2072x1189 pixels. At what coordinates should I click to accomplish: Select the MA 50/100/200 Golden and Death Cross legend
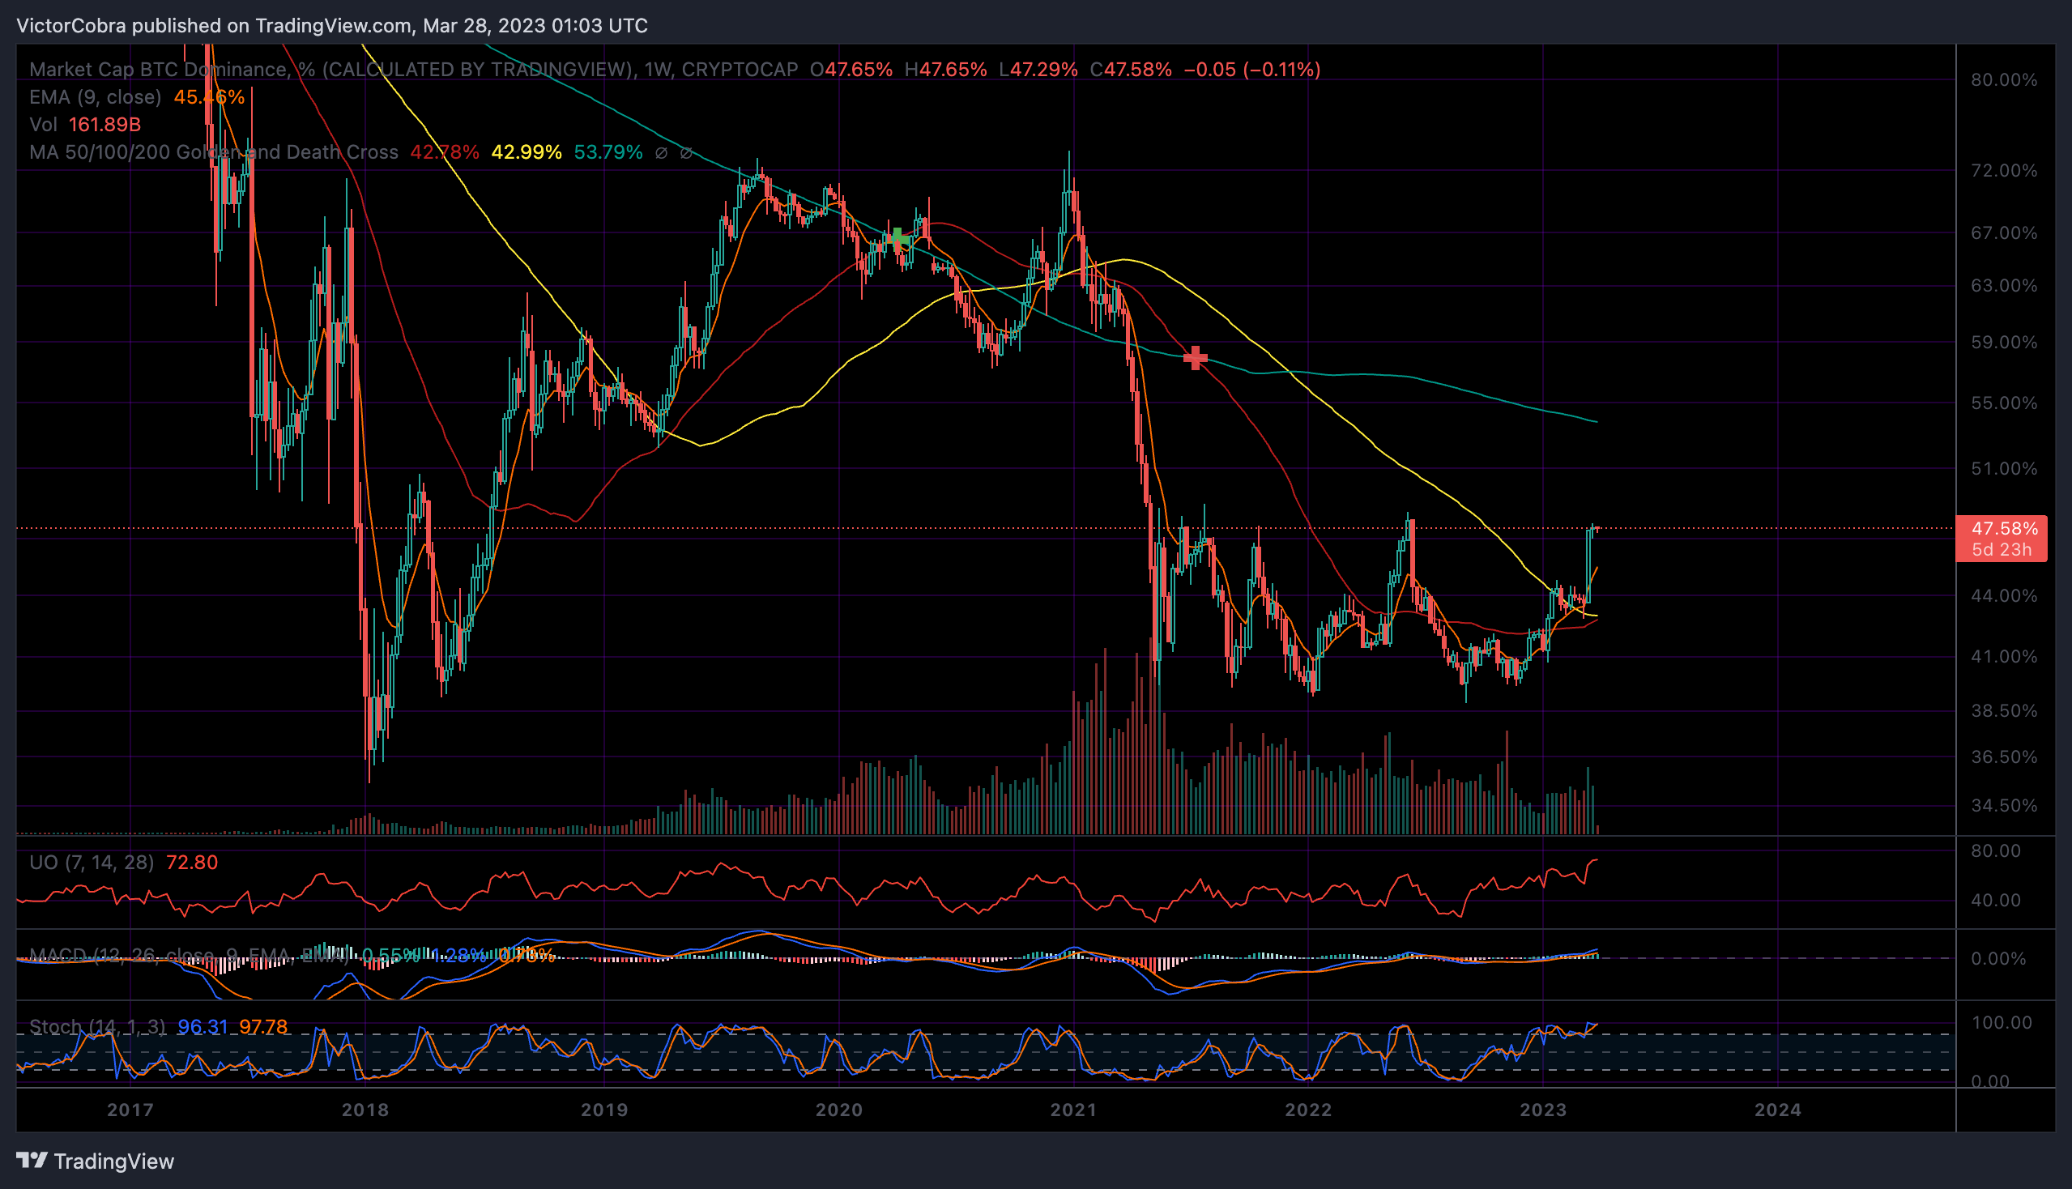click(214, 153)
